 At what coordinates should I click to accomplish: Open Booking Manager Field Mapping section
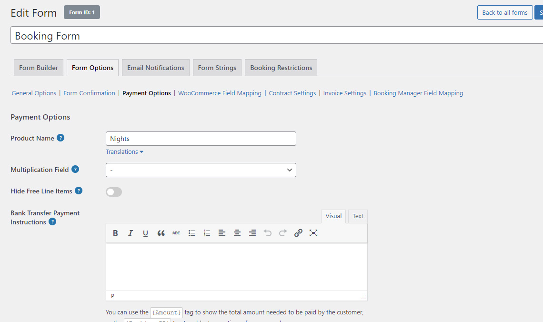tap(418, 93)
